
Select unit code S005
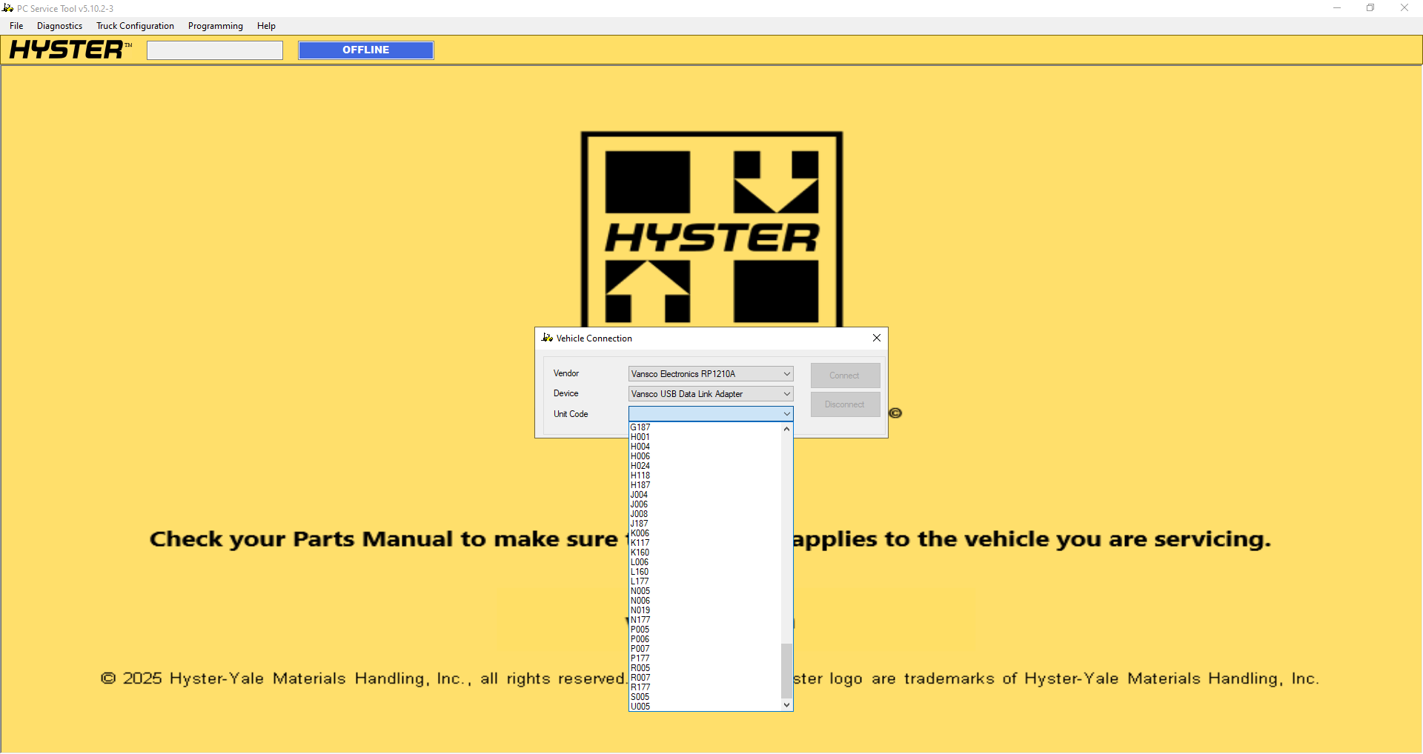coord(705,697)
